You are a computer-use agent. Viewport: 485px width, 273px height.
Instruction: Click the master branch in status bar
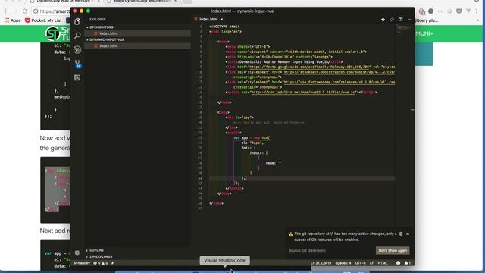(82, 263)
